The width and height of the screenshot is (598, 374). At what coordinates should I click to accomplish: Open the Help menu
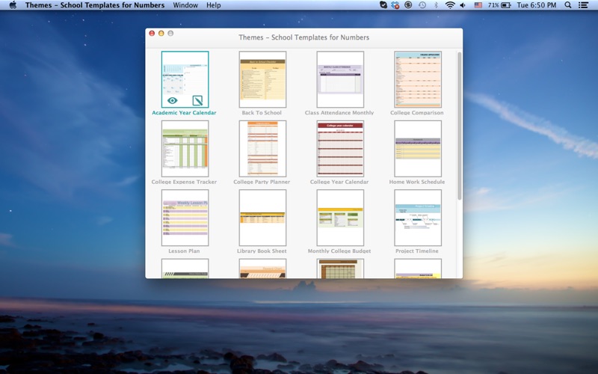pyautogui.click(x=214, y=5)
